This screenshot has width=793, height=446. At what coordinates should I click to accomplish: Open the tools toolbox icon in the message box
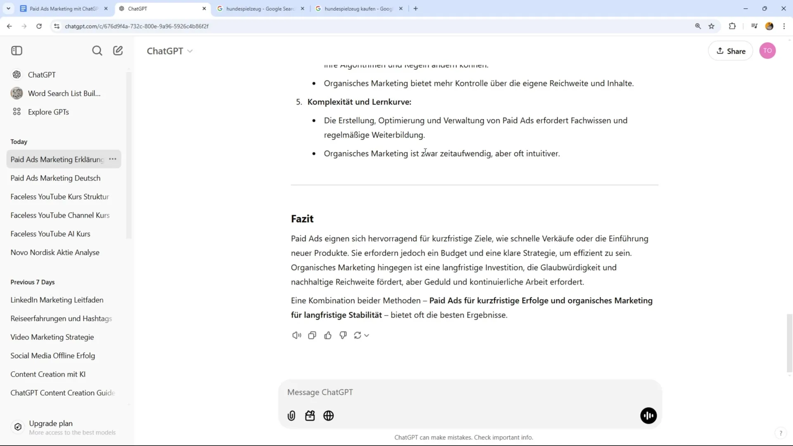310,416
